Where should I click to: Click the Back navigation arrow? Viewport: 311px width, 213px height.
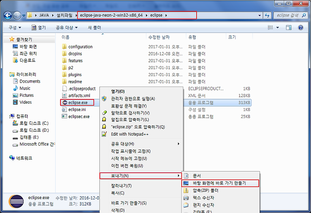click(x=8, y=15)
